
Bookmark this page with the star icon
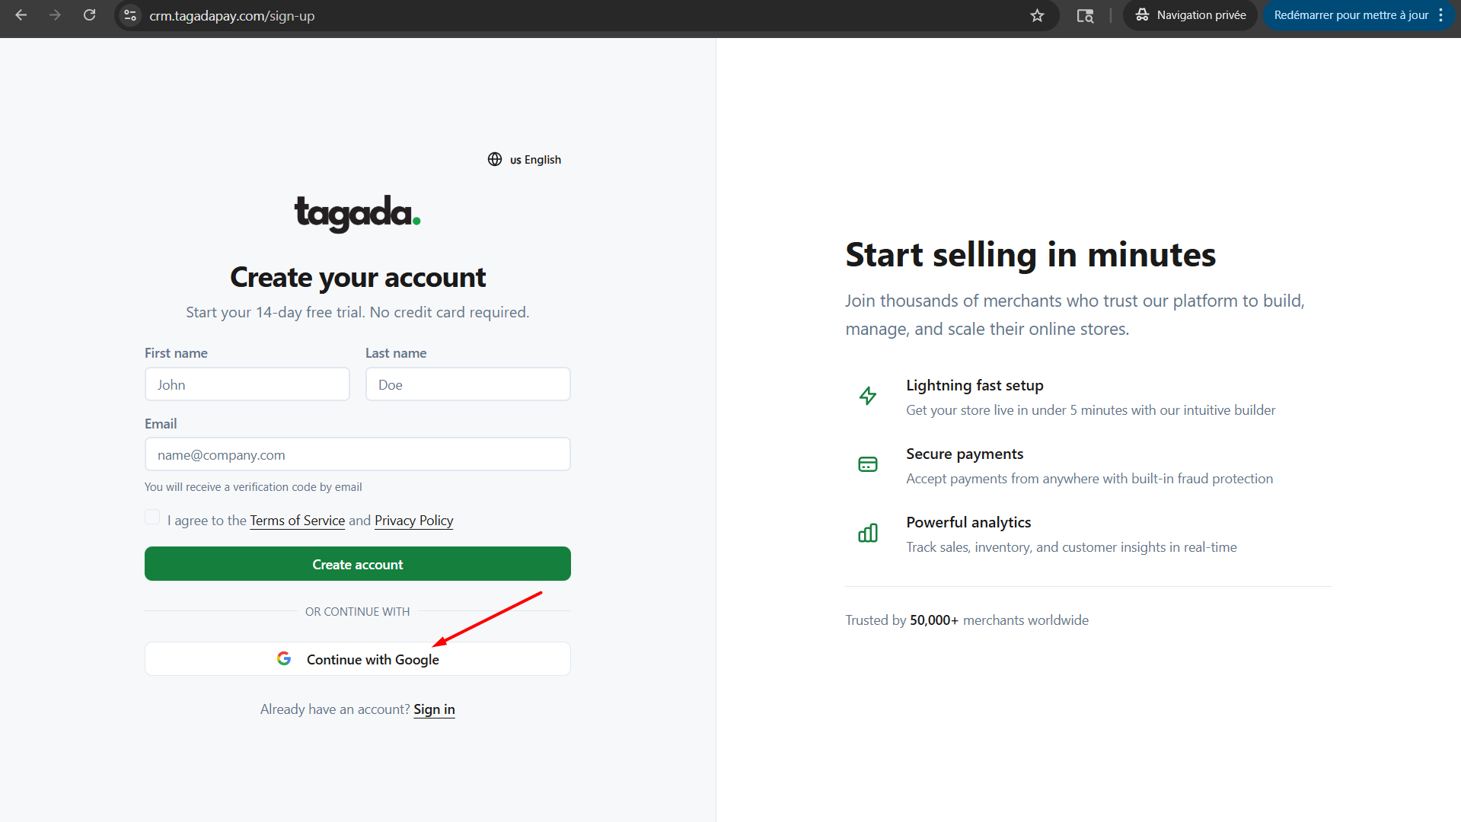click(x=1037, y=15)
